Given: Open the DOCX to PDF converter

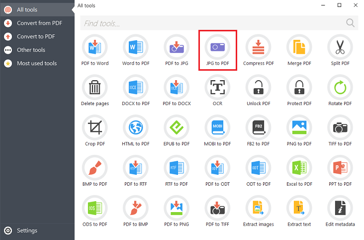Looking at the screenshot, I should point(136,91).
